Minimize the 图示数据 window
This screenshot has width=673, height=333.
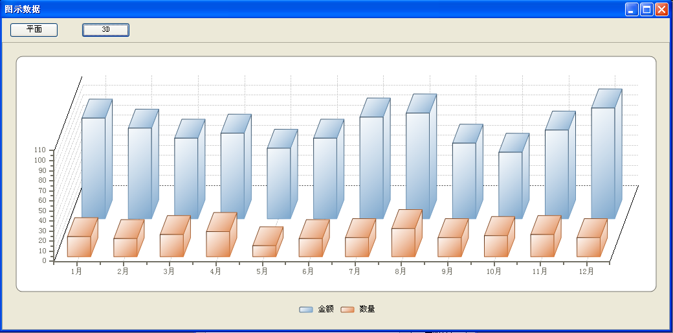(x=632, y=9)
